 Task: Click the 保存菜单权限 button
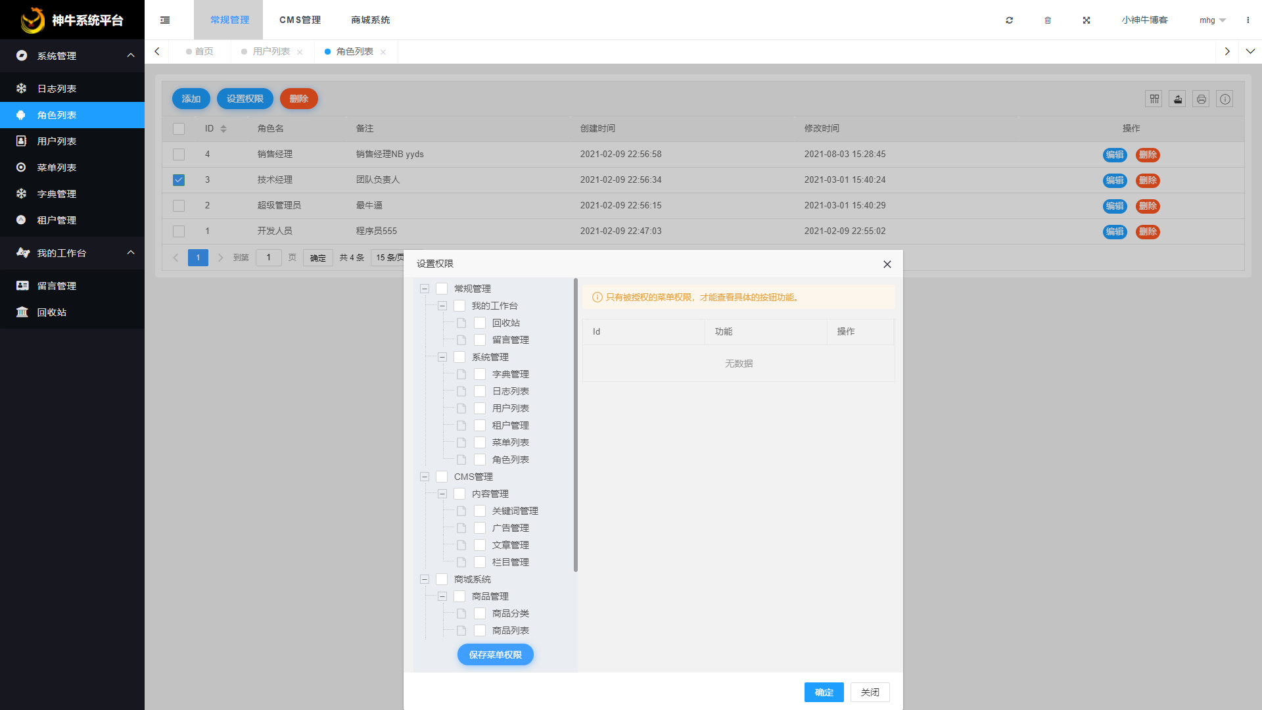pyautogui.click(x=495, y=655)
